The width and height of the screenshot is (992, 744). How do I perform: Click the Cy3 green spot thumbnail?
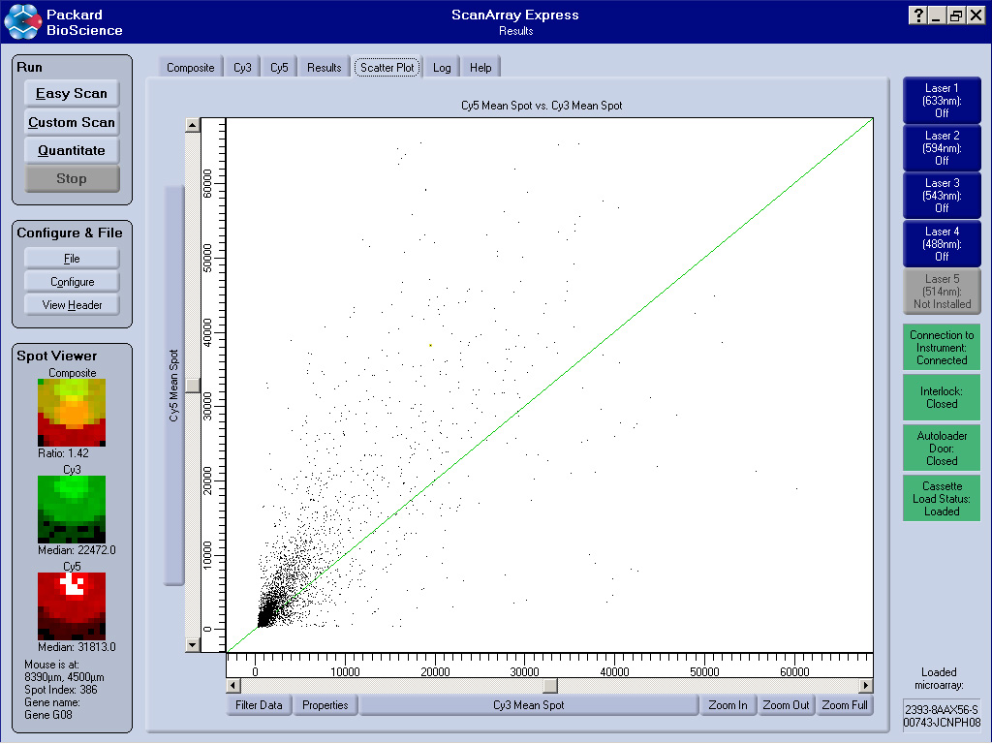[72, 510]
